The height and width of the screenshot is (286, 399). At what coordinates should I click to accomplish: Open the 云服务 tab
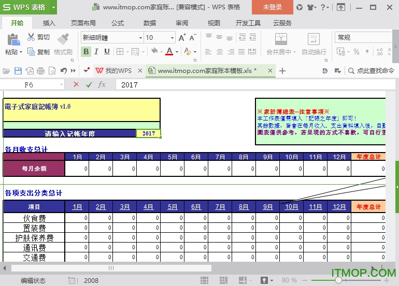(x=282, y=23)
